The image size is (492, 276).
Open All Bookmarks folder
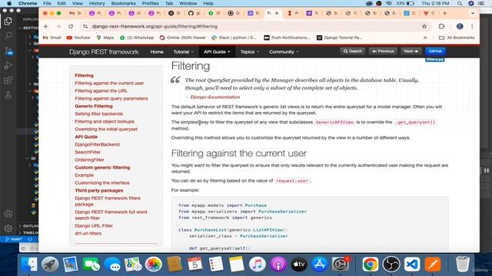[x=457, y=38]
